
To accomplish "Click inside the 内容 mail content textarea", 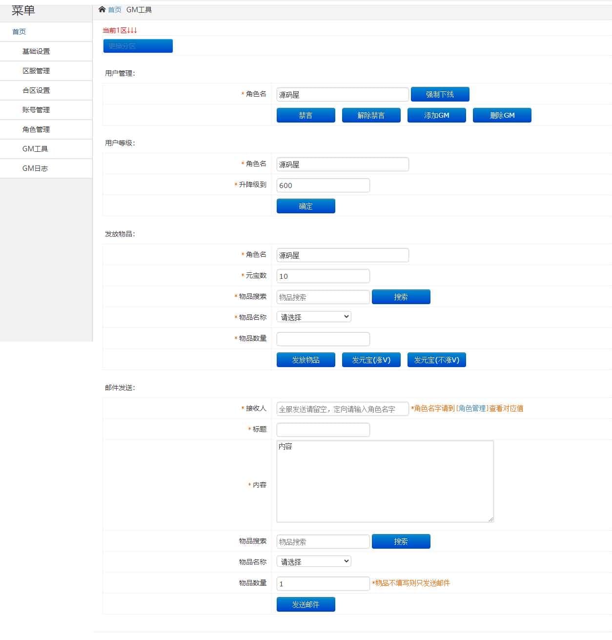I will [385, 481].
